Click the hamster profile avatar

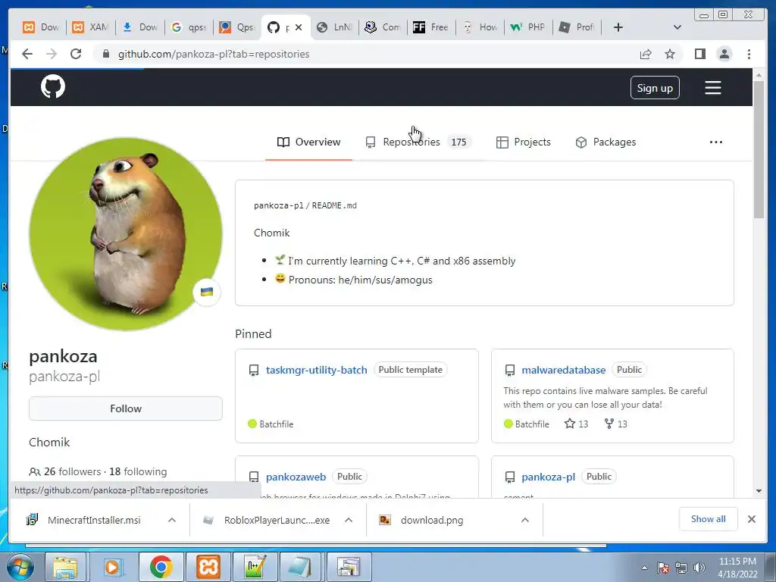(126, 233)
